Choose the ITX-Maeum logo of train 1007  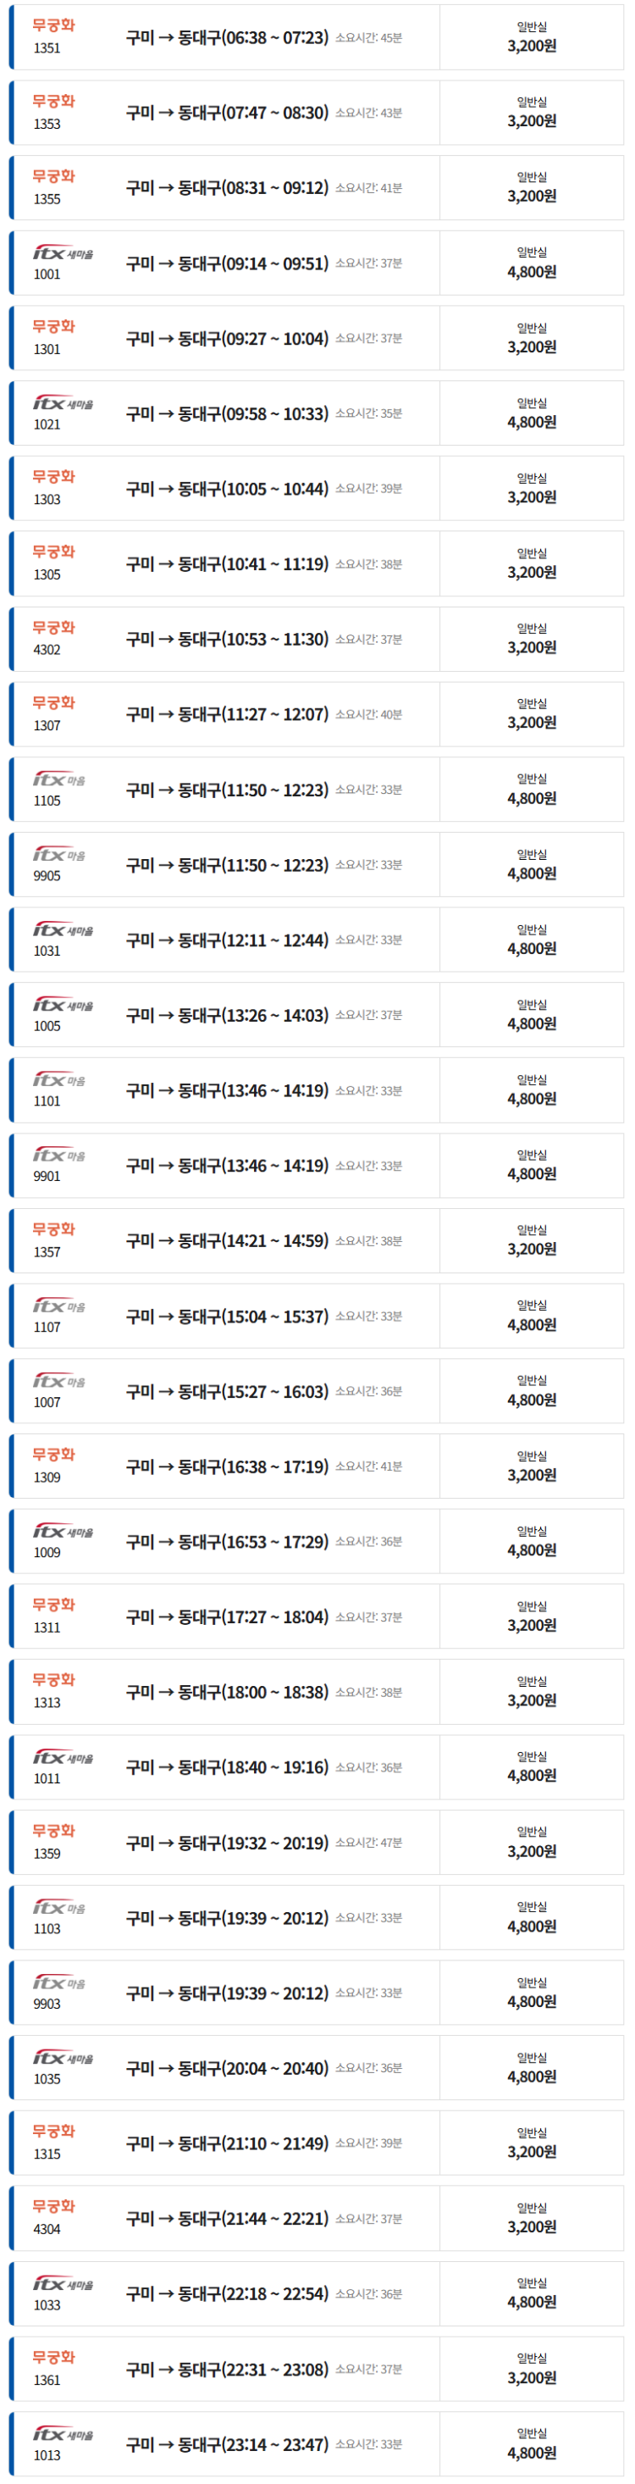click(58, 1382)
